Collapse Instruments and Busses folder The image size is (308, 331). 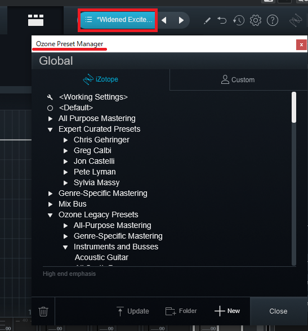(x=65, y=247)
